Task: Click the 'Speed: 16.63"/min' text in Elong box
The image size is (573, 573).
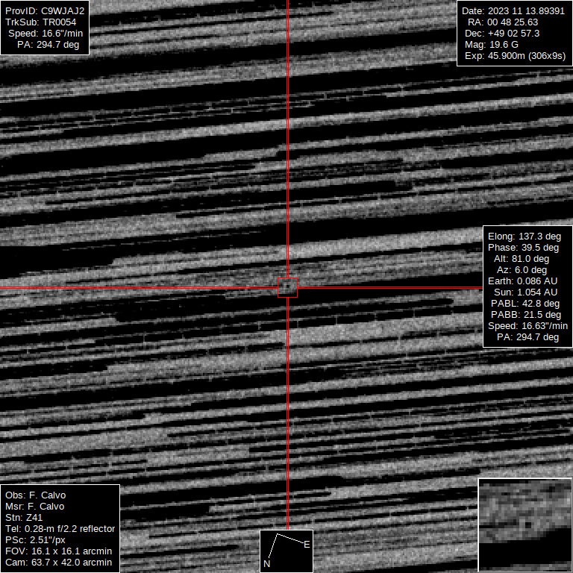Action: (527, 326)
